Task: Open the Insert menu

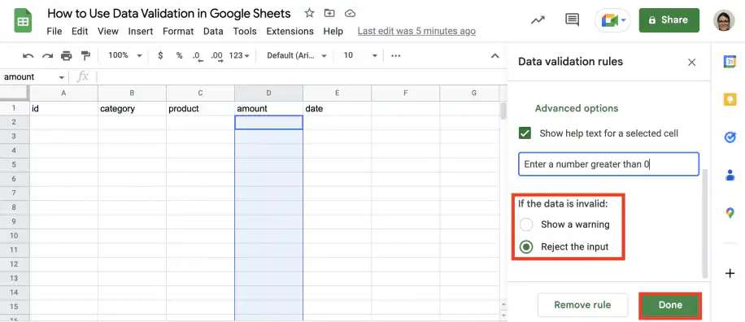Action: point(141,32)
